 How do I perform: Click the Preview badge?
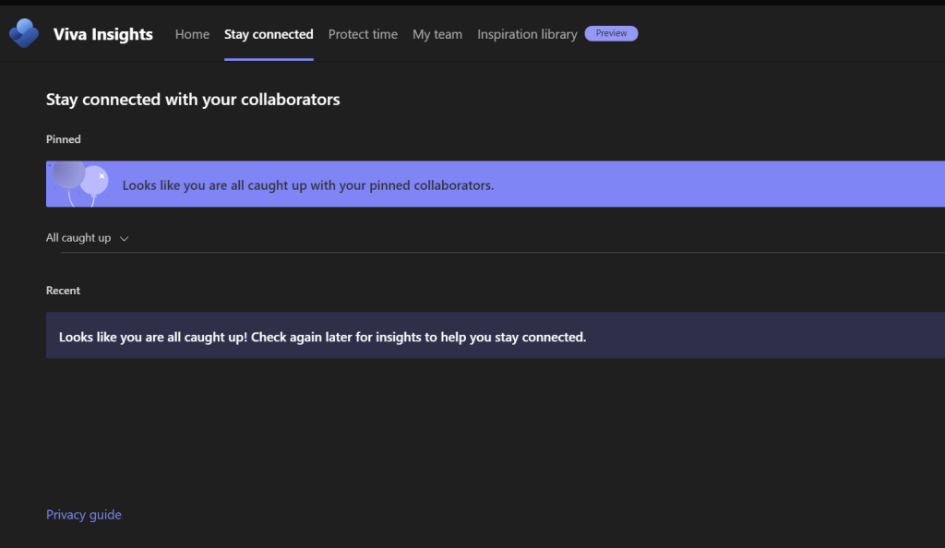[611, 33]
